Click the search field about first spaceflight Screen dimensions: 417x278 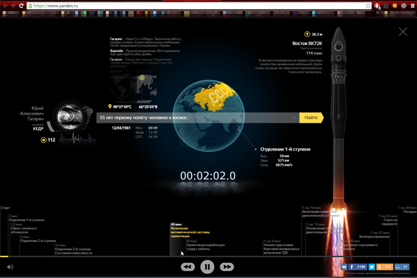pyautogui.click(x=198, y=118)
